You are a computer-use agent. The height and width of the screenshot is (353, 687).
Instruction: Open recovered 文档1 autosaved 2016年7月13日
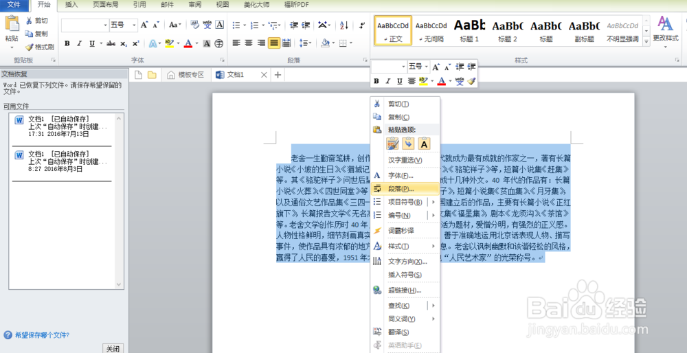pos(63,126)
